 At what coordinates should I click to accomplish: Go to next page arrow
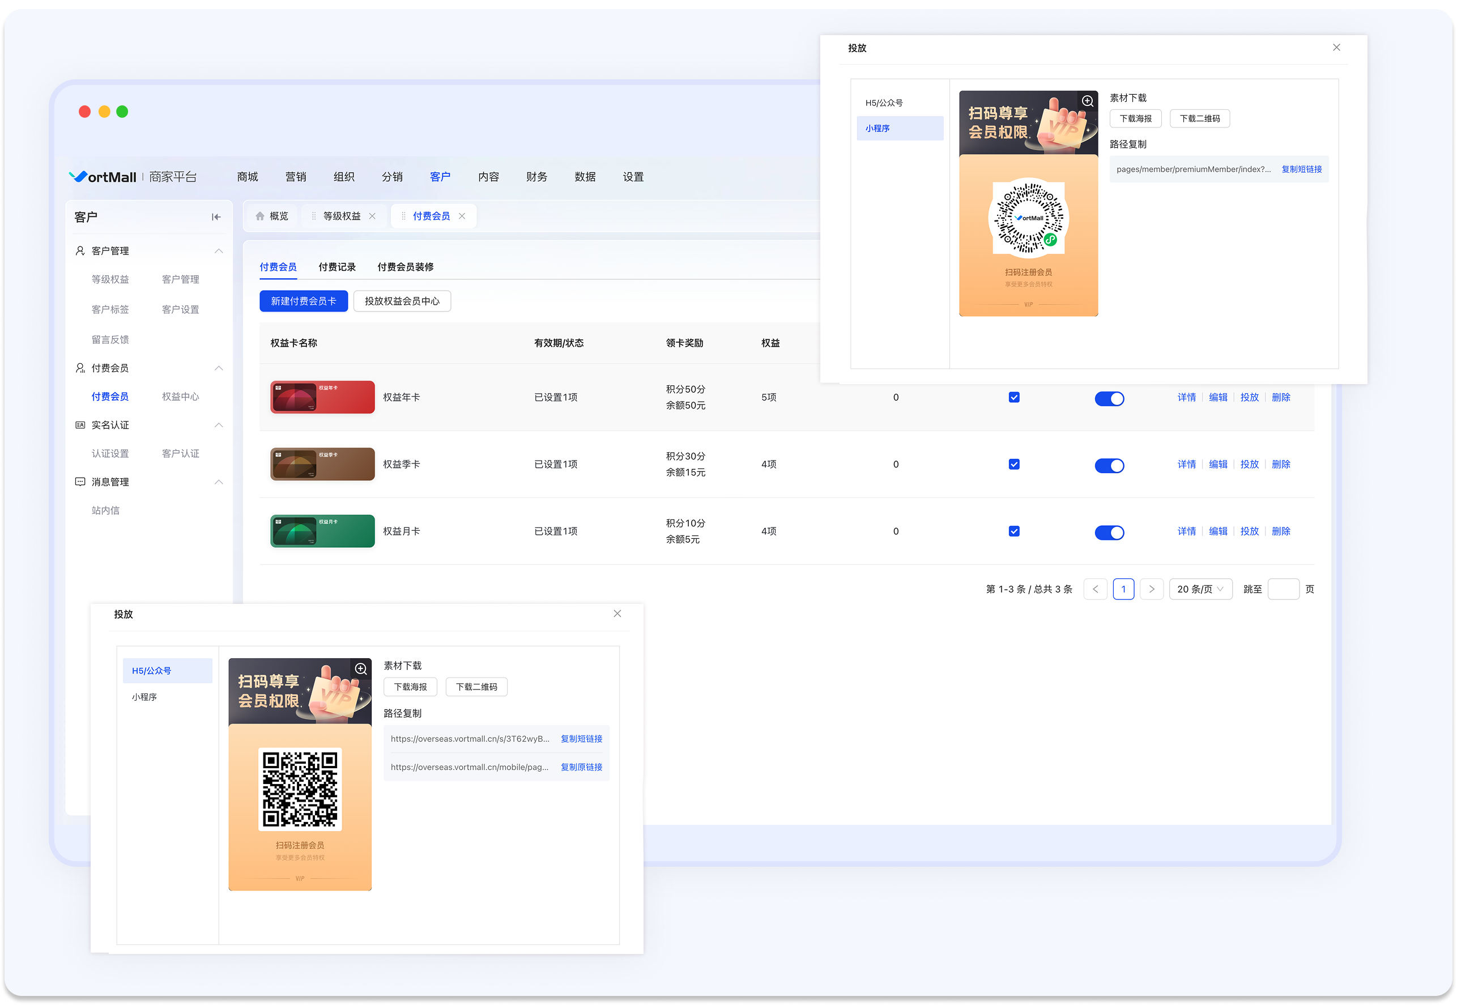1152,589
